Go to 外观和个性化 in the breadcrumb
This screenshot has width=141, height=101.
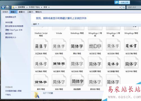[x=34, y=7]
